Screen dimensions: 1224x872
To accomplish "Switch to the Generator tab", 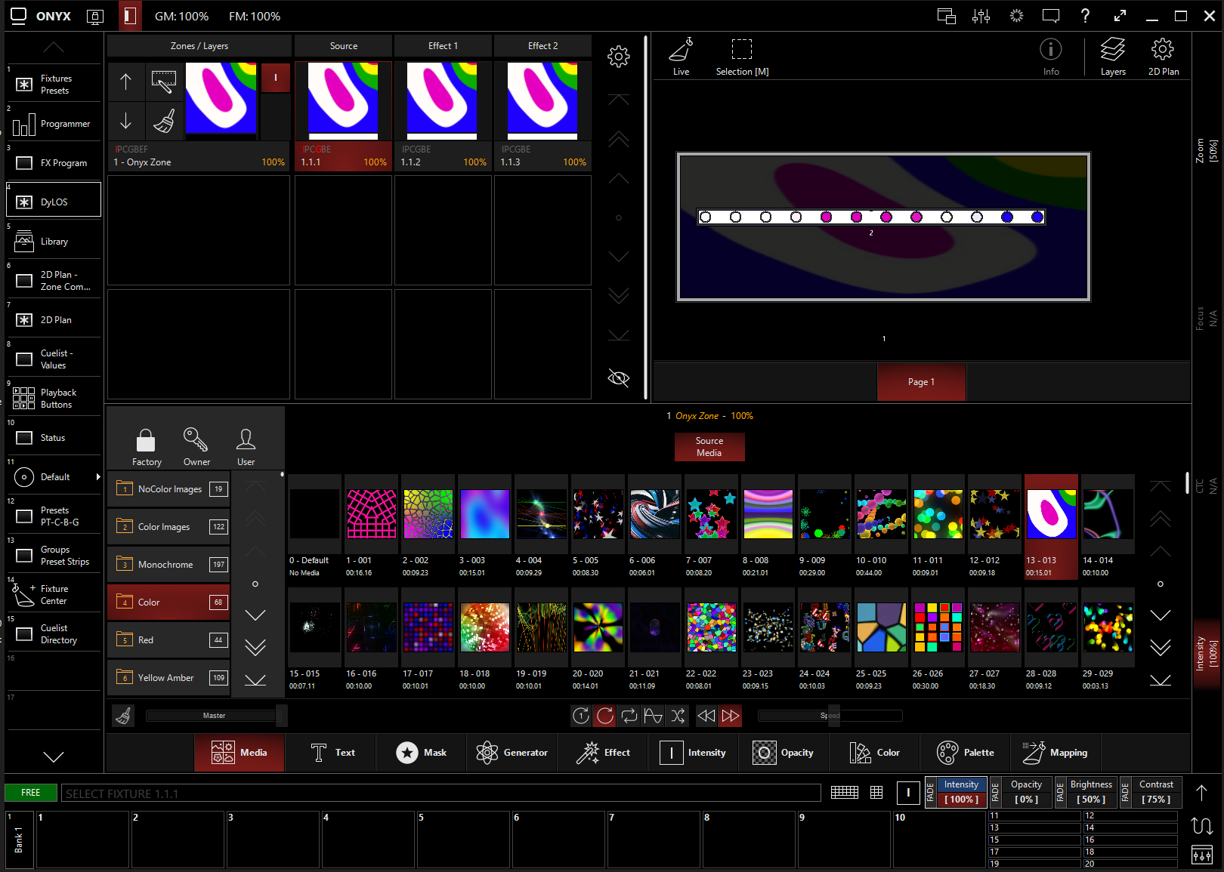I will click(x=512, y=753).
